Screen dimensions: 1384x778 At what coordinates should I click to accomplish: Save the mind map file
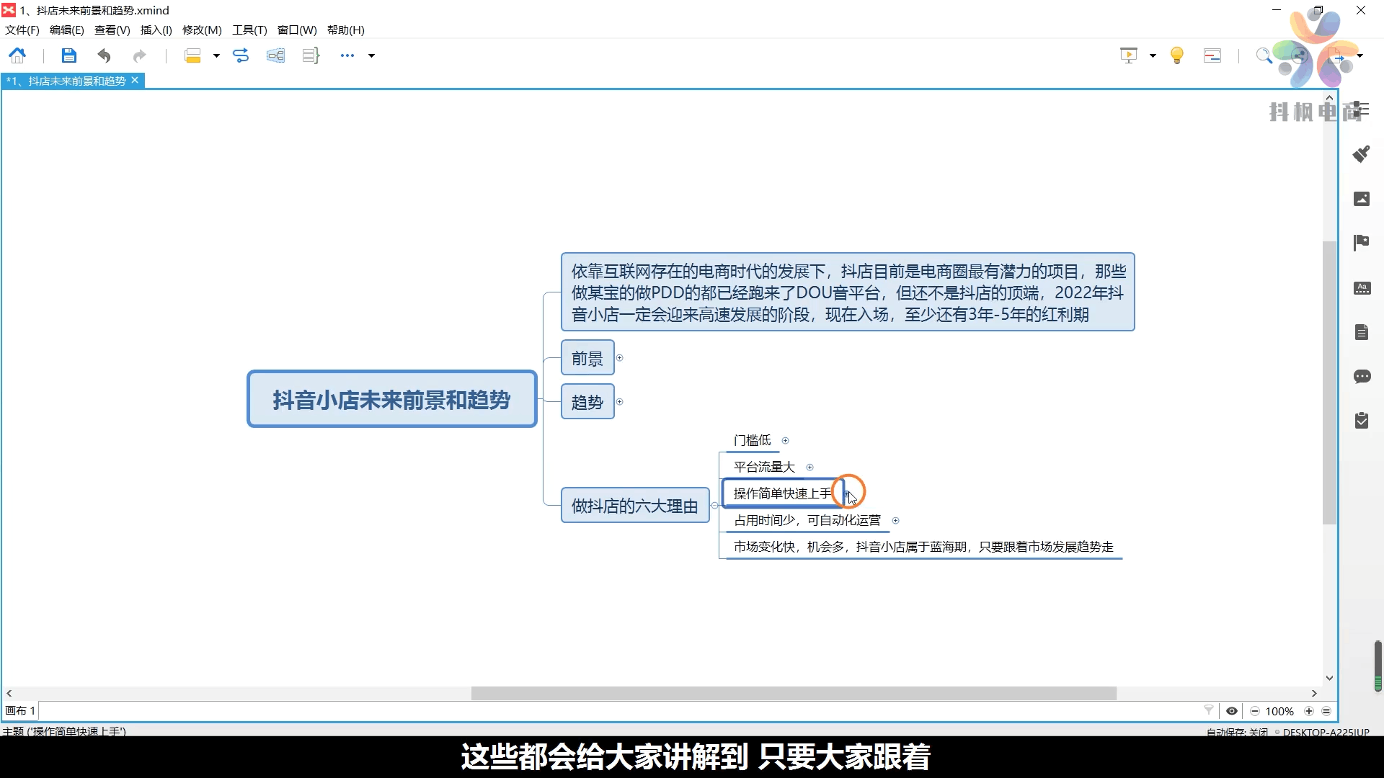point(68,55)
